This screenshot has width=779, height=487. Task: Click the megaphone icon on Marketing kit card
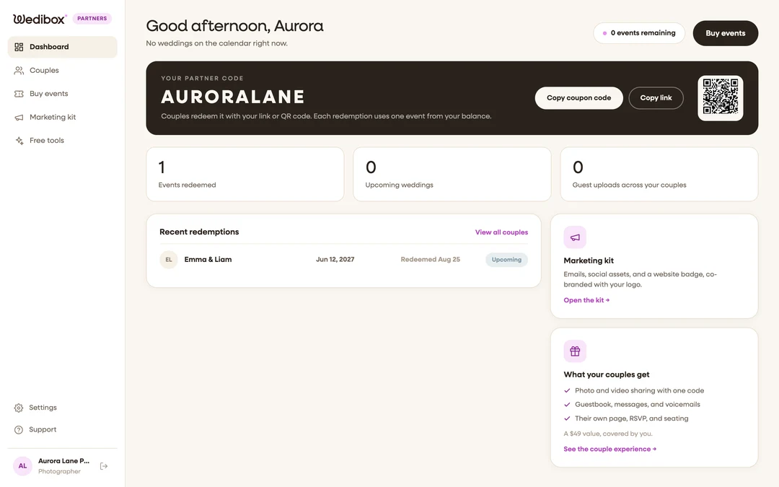(575, 237)
